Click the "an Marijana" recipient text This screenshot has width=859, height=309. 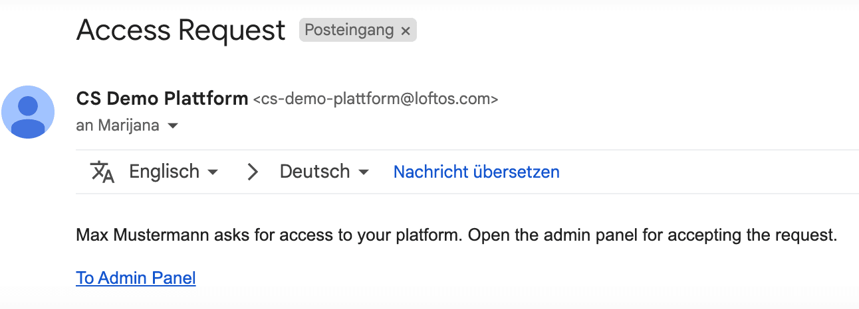point(118,125)
